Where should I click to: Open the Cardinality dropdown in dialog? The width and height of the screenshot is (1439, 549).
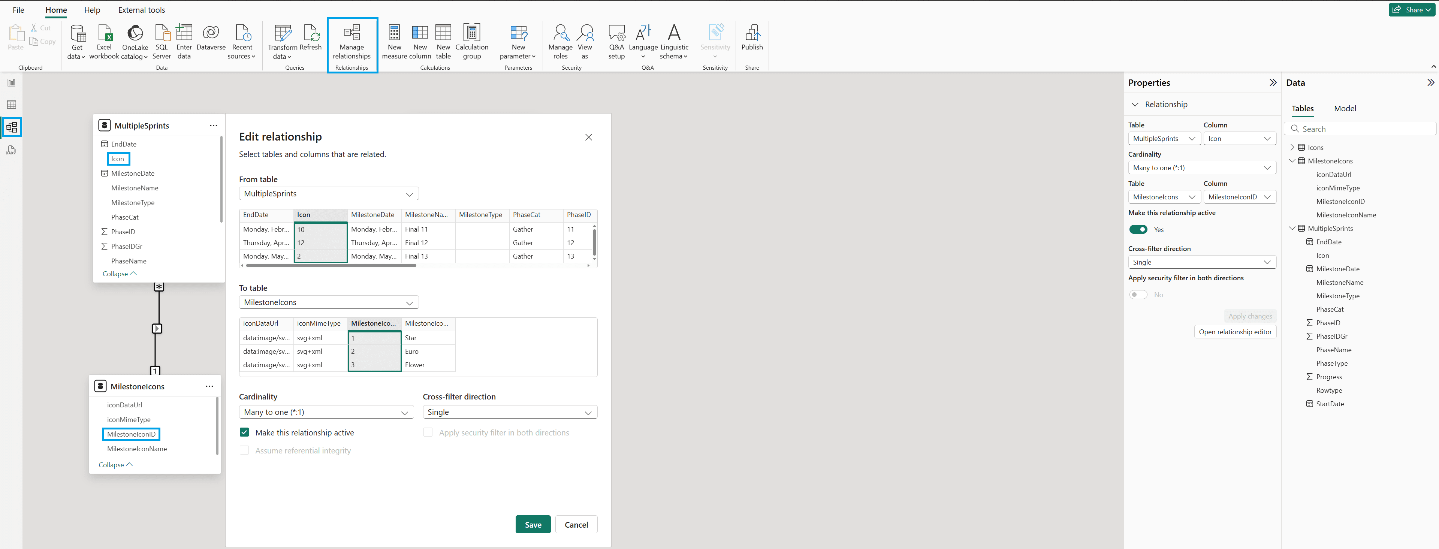click(326, 412)
